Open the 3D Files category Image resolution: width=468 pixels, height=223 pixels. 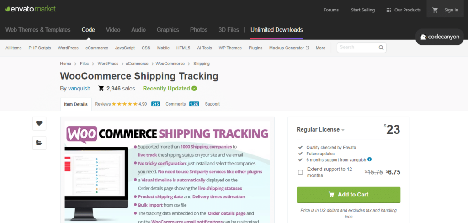coord(229,30)
